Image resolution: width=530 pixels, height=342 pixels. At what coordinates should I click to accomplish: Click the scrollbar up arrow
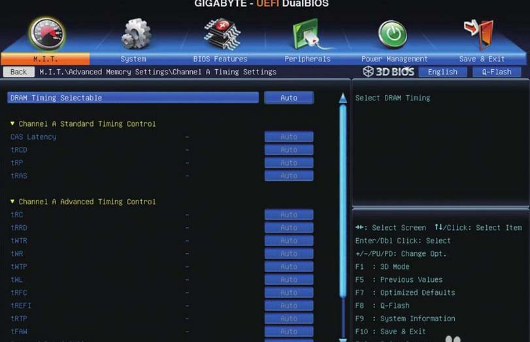tap(342, 98)
